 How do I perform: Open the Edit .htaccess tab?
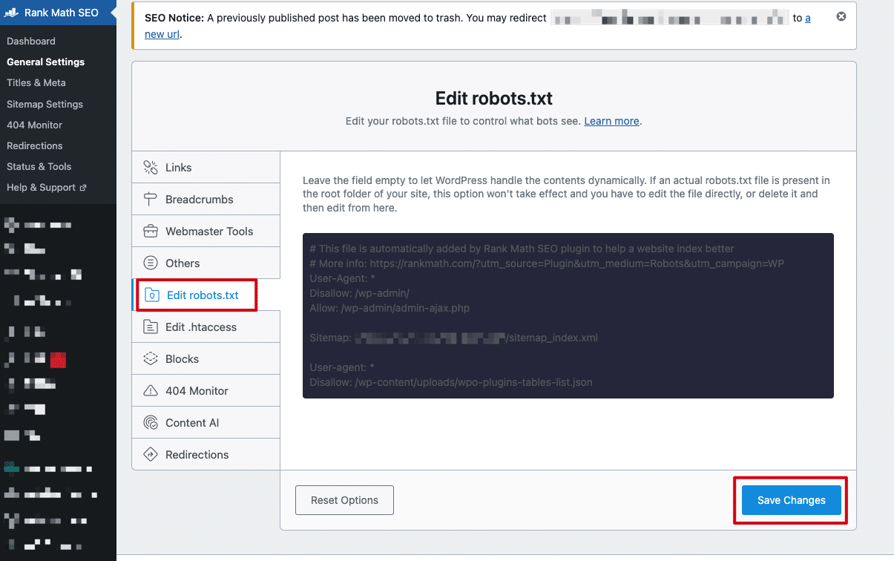[206, 327]
